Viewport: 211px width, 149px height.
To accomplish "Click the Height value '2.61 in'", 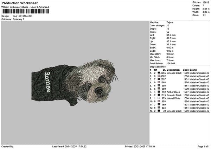I will click(206, 9).
